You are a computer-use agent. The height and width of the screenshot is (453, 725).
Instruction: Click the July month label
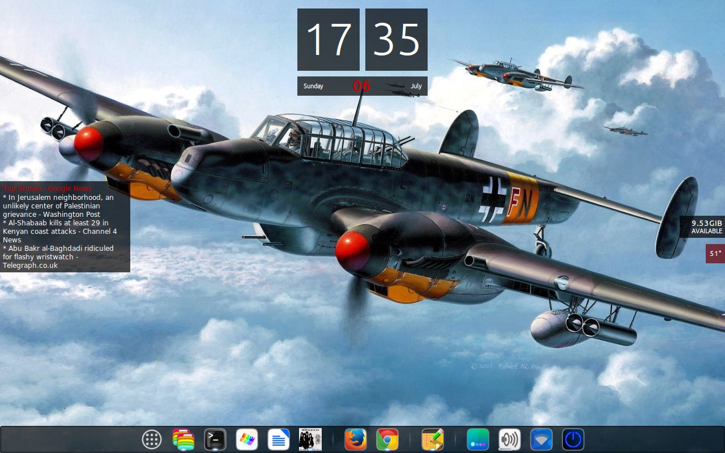click(416, 86)
